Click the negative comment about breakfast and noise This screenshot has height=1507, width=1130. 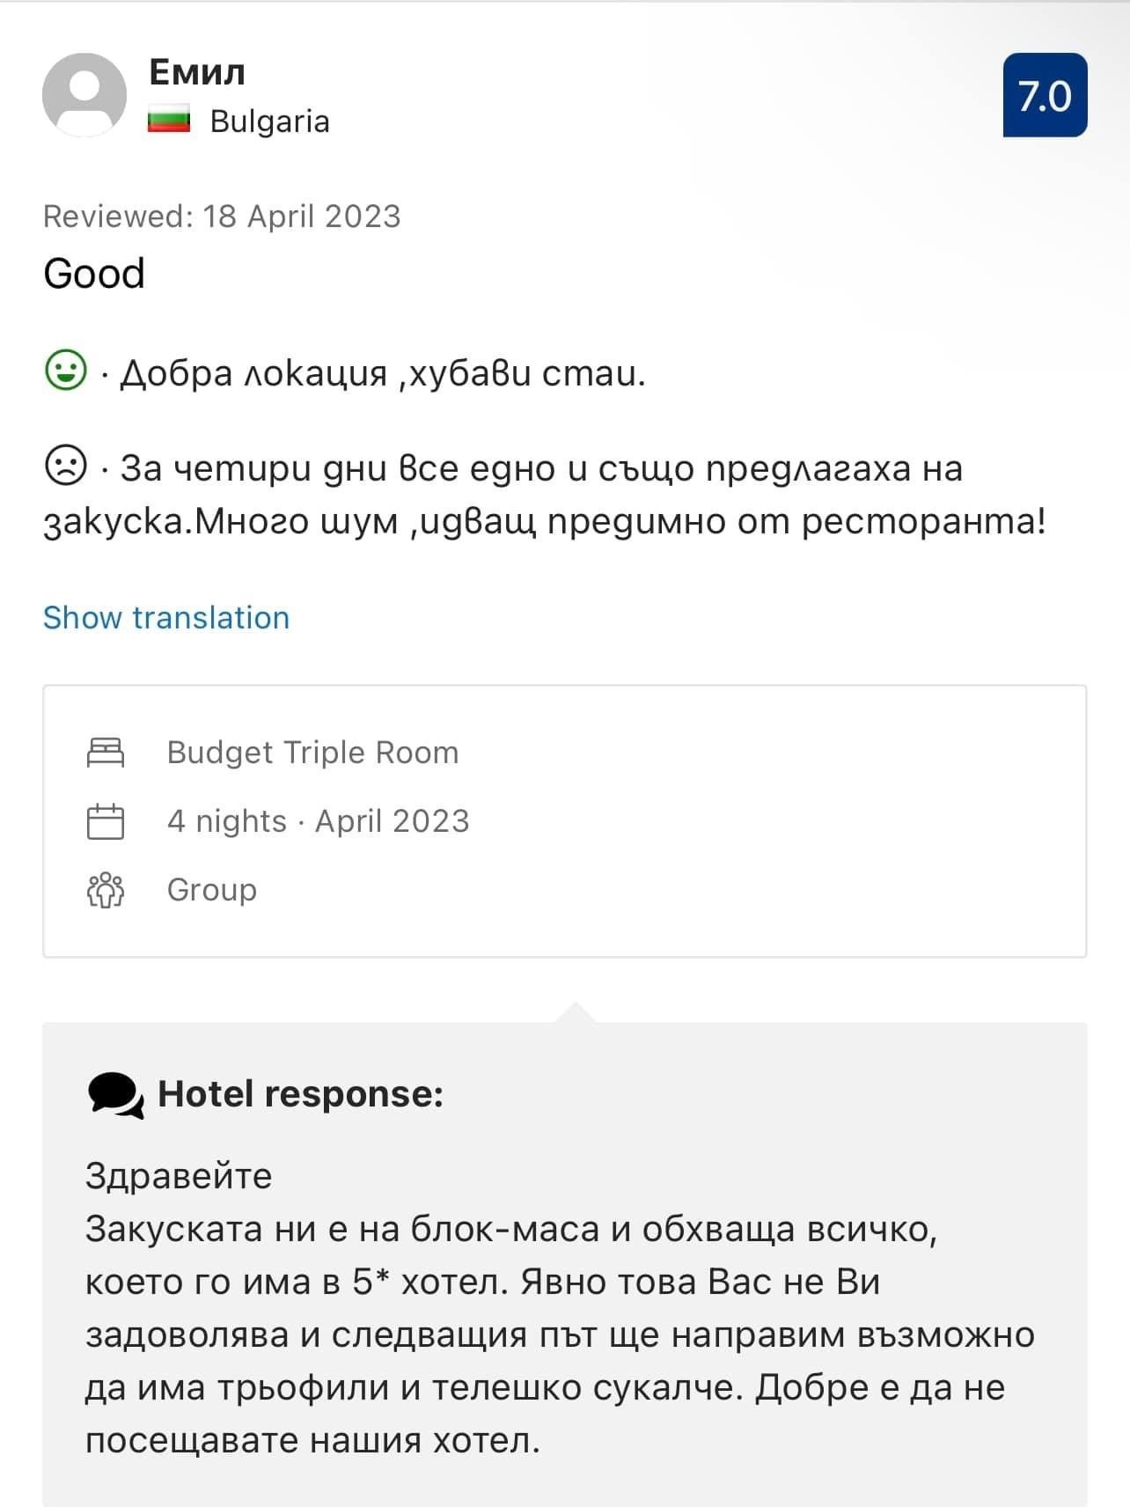[546, 495]
